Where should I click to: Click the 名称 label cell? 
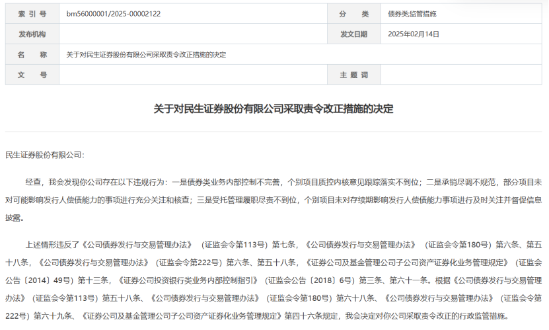point(32,54)
